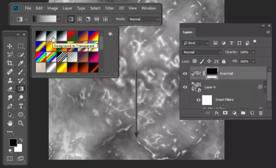The height and width of the screenshot is (168, 276).
Task: Choose the Smudge tool
Action: tap(10, 97)
